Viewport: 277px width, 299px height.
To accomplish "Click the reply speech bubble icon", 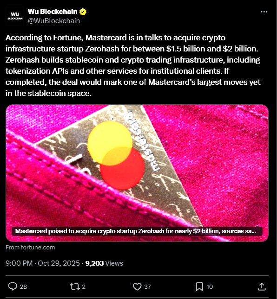I will pyautogui.click(x=13, y=286).
